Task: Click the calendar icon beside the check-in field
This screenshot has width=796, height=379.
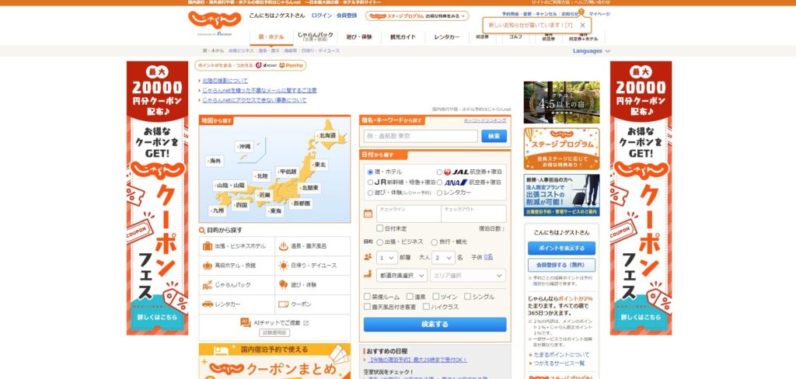Action: tap(368, 214)
